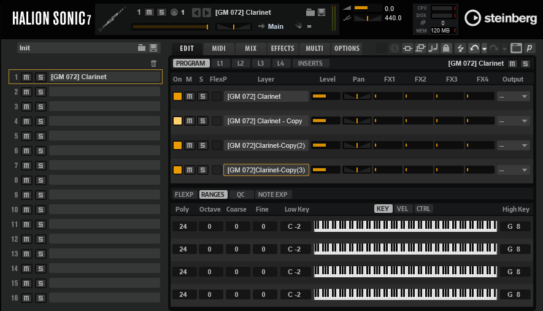Click Poly value 24 in last row
The width and height of the screenshot is (543, 311).
tap(183, 294)
